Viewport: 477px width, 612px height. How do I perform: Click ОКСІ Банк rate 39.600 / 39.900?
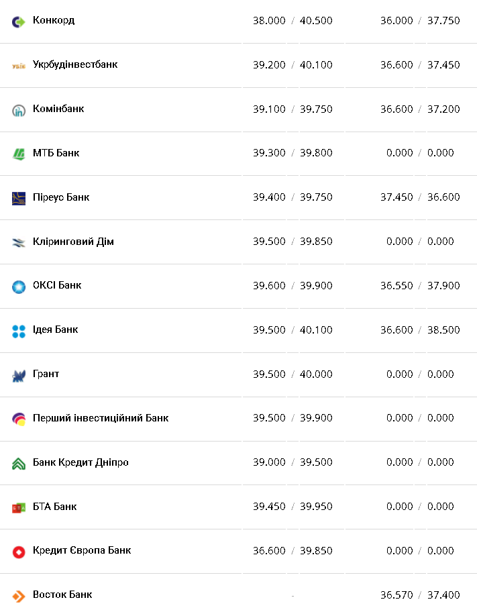click(293, 285)
